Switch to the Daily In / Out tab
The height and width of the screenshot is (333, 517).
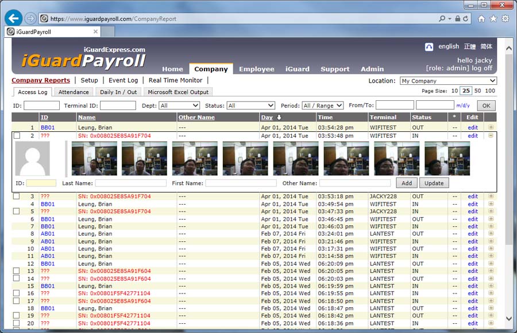click(118, 92)
